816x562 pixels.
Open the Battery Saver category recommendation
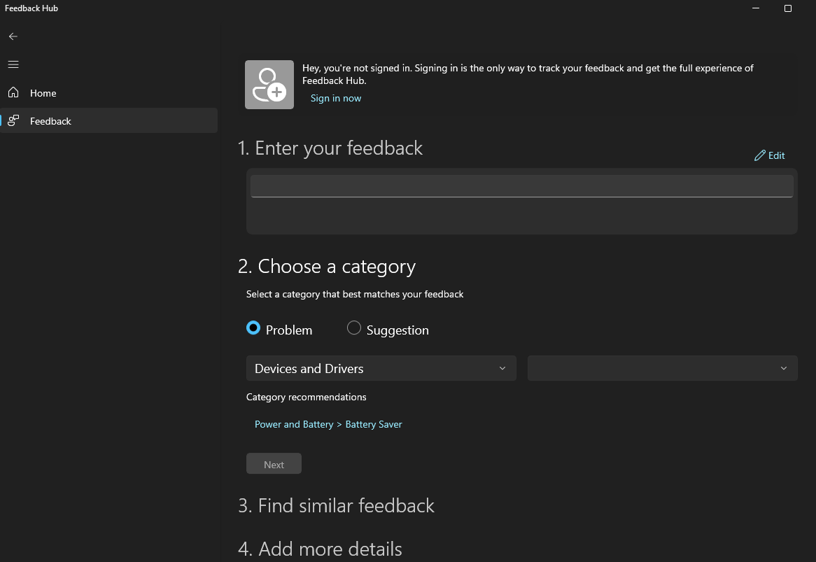point(374,423)
